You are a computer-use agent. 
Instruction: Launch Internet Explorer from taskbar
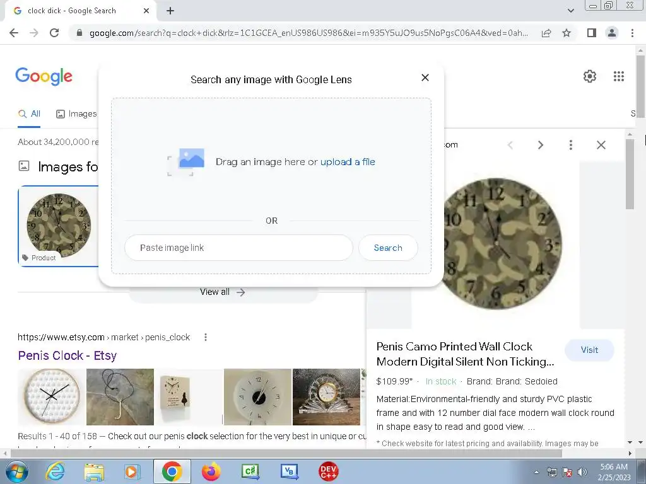55,471
